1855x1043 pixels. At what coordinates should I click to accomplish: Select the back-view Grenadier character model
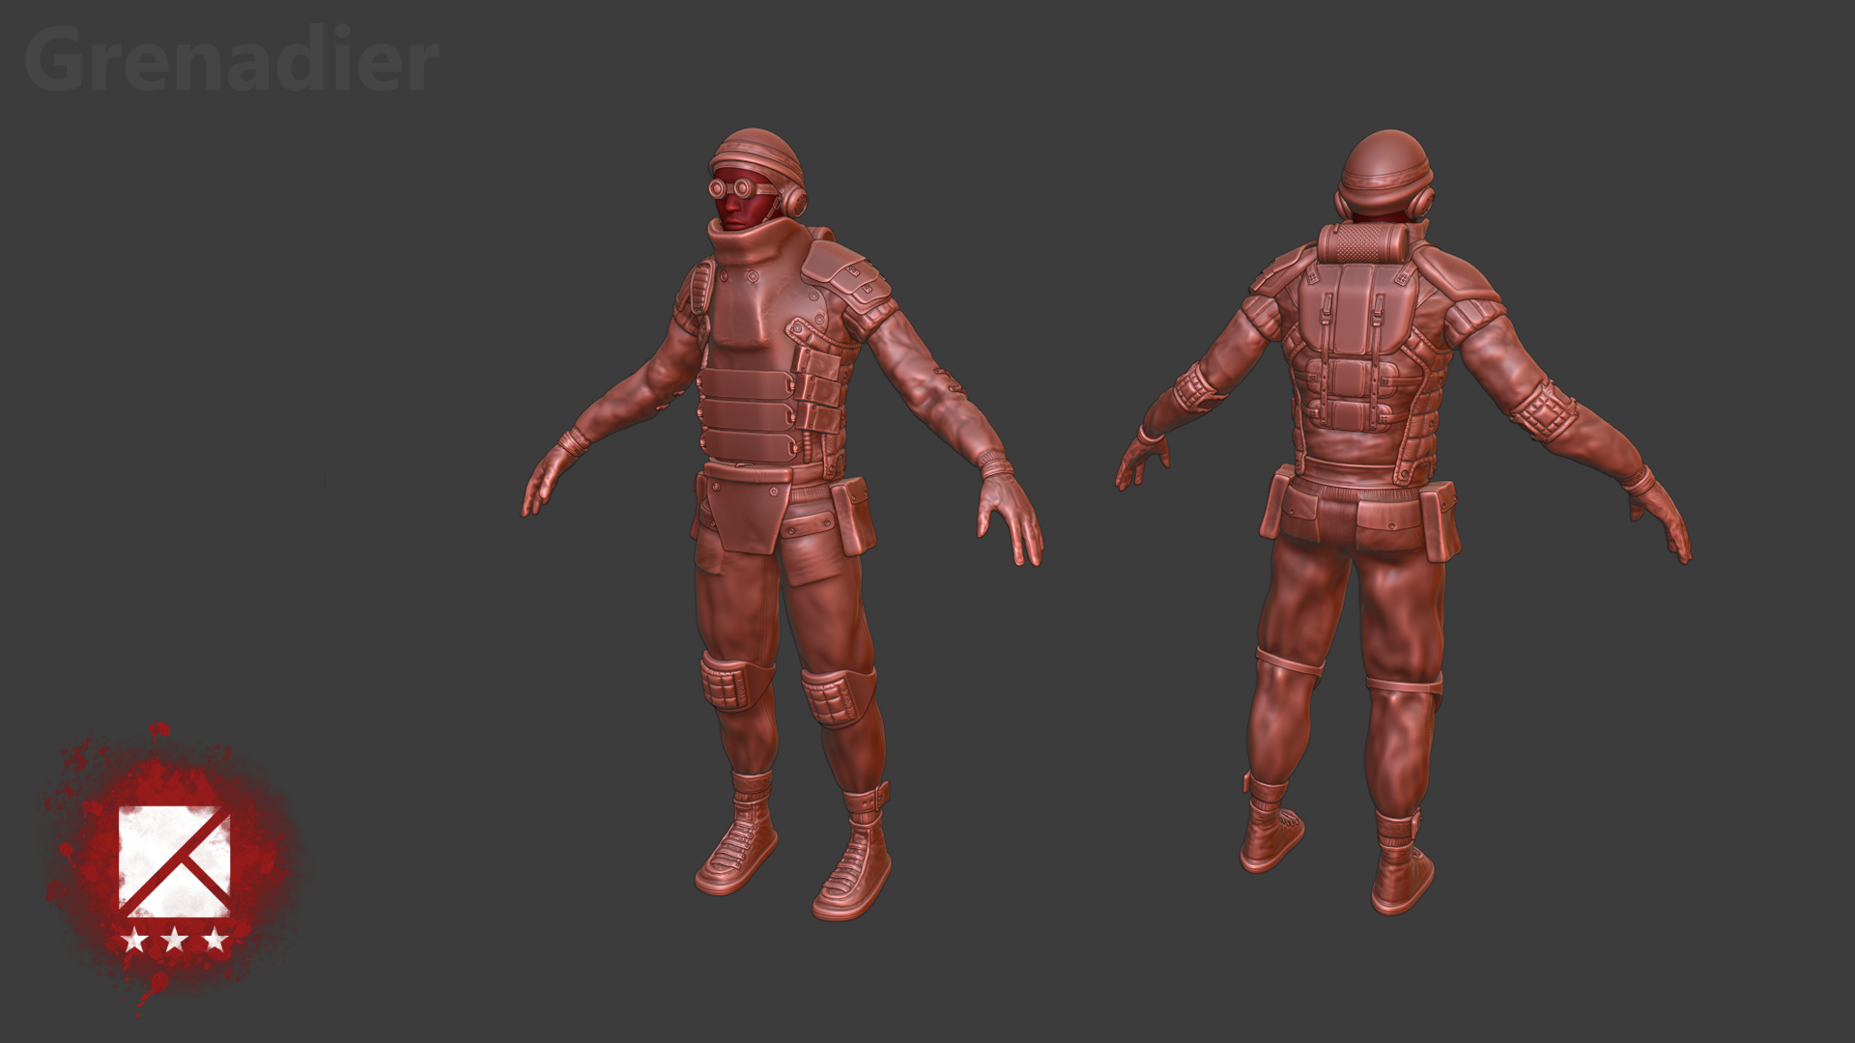1403,521
